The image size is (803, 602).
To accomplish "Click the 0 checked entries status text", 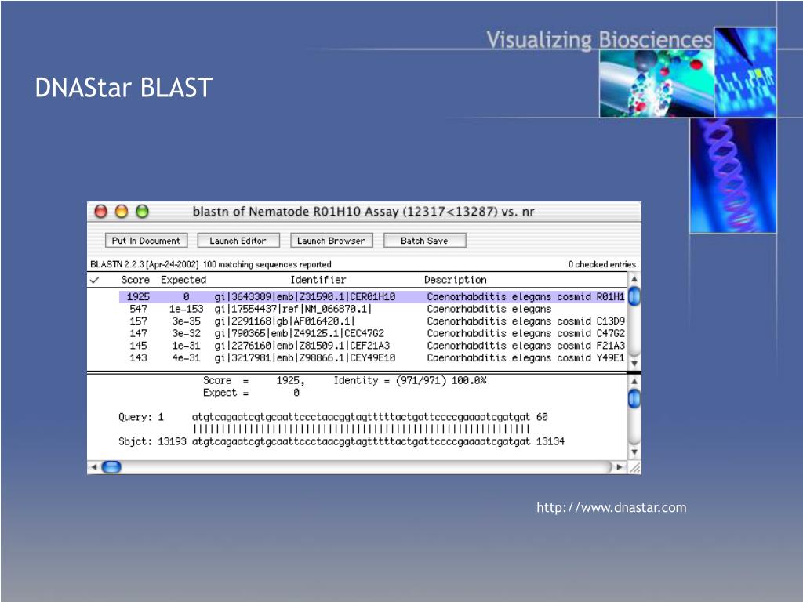I will [x=601, y=265].
